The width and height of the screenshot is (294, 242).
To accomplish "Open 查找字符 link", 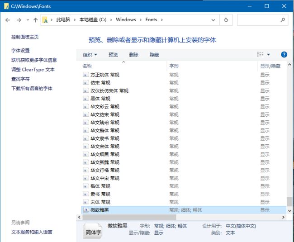I will pos(20,79).
